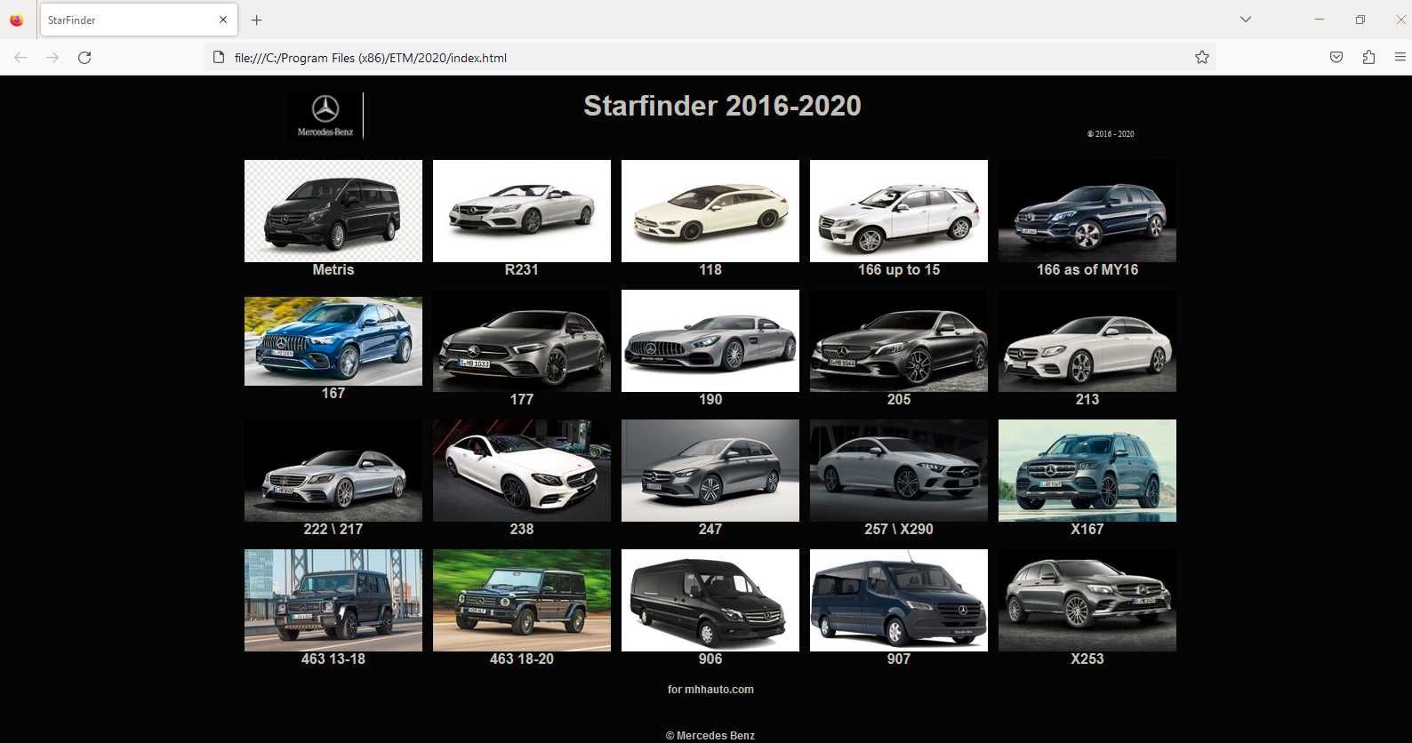Select the 190 AMG GT image
The width and height of the screenshot is (1412, 743).
click(710, 340)
